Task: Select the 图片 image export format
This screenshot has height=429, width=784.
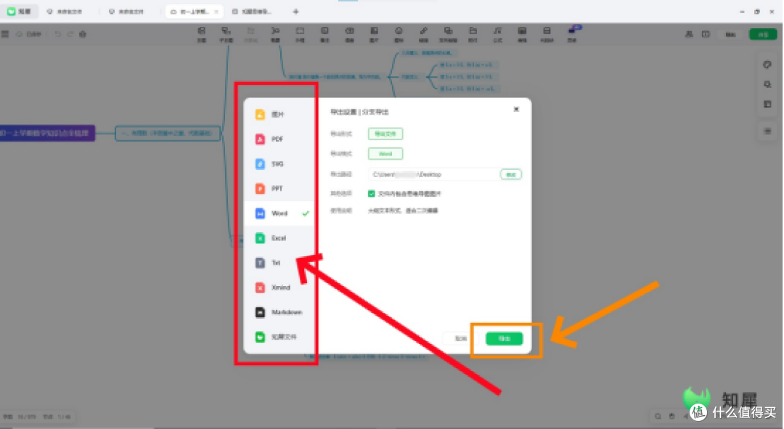Action: click(x=279, y=115)
